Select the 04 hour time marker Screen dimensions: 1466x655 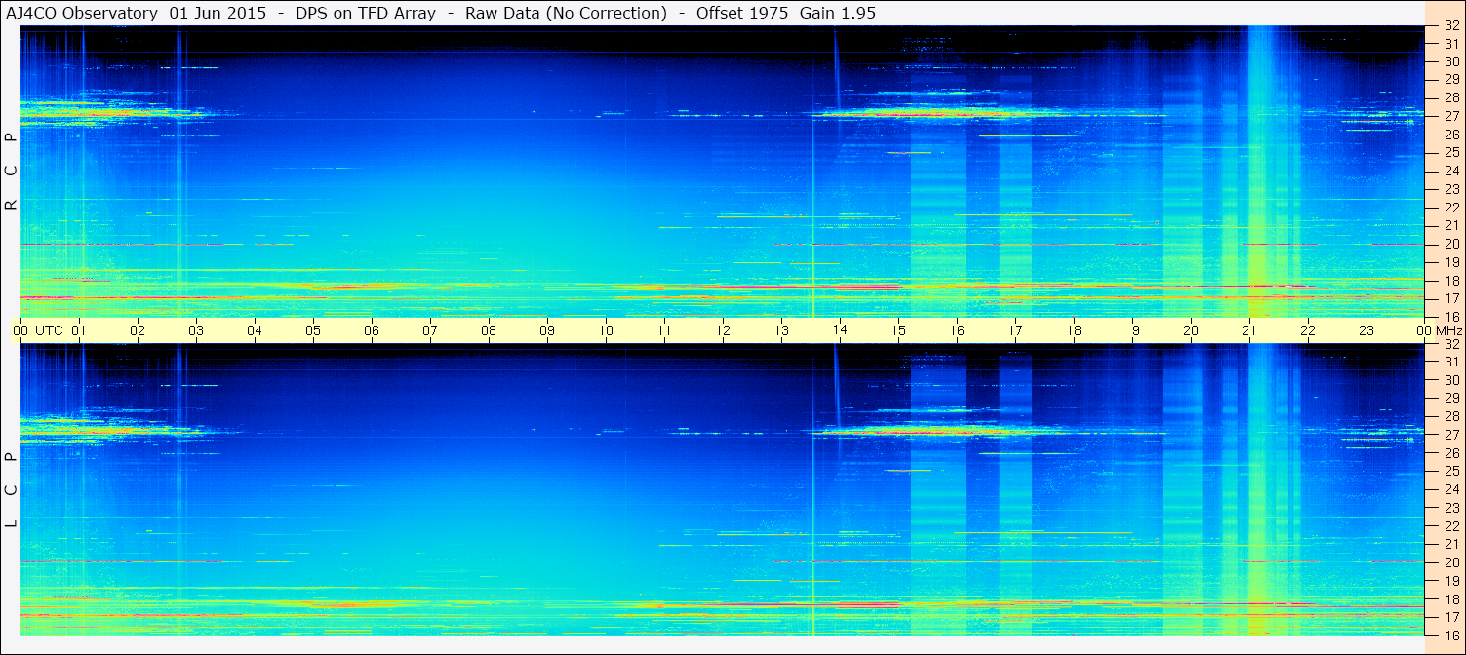pos(255,330)
